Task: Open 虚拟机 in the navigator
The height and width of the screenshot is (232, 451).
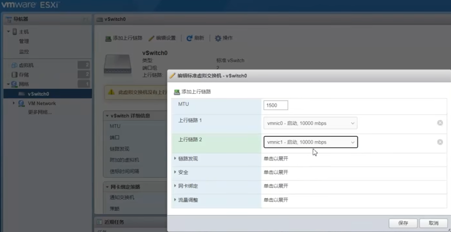Action: click(26, 65)
